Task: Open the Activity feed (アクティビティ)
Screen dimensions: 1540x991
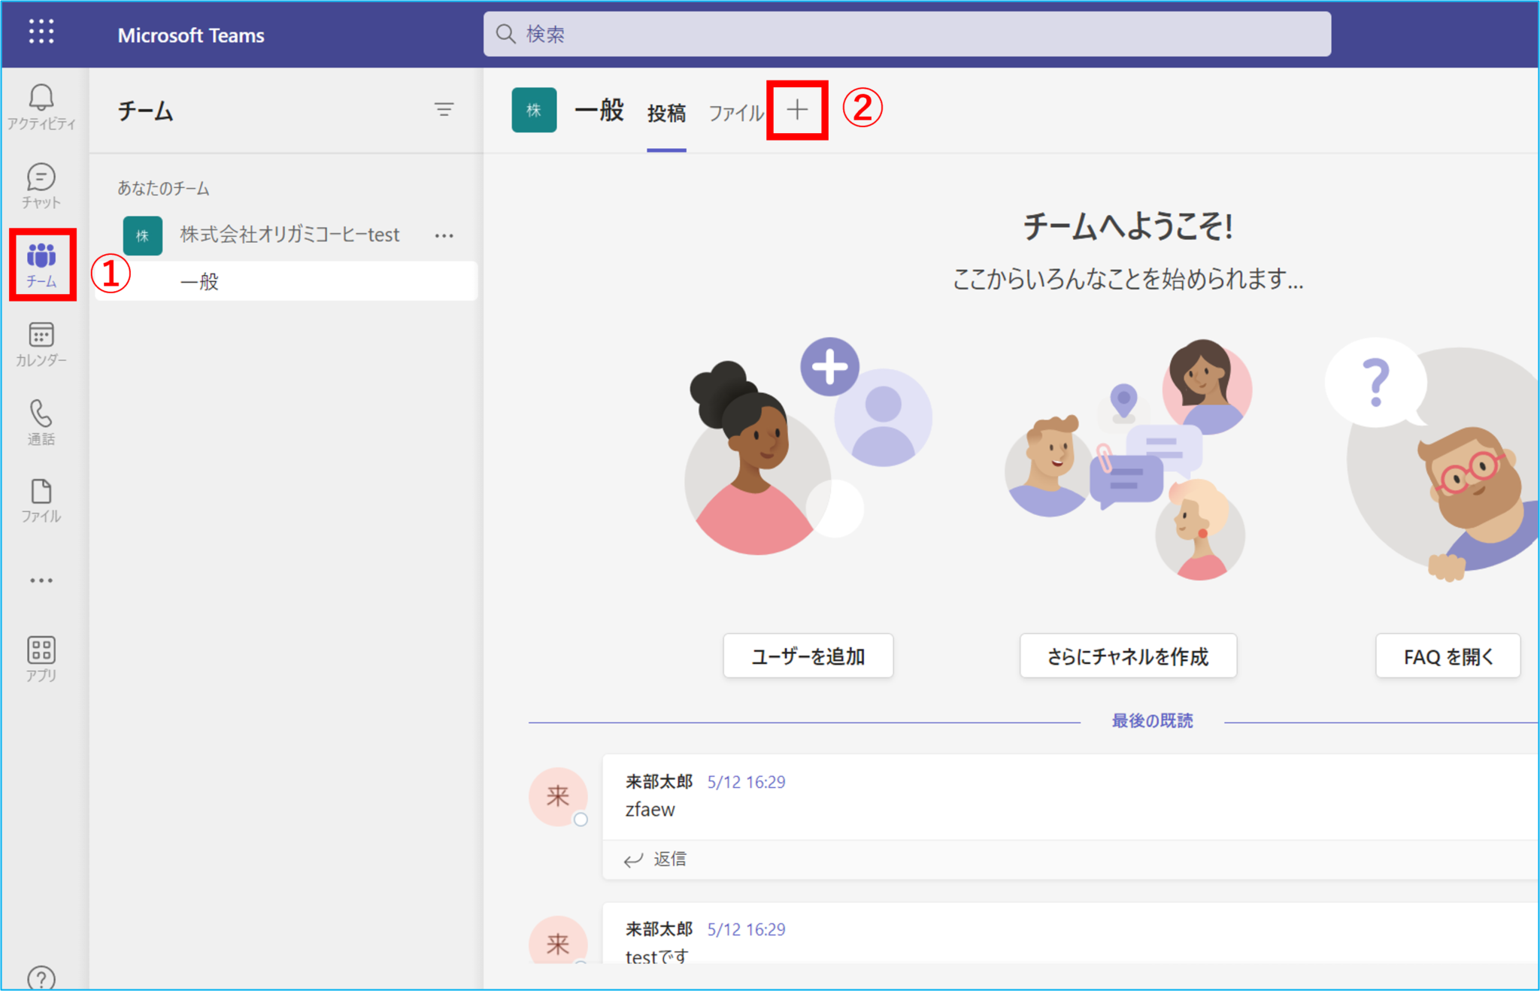Action: tap(41, 105)
